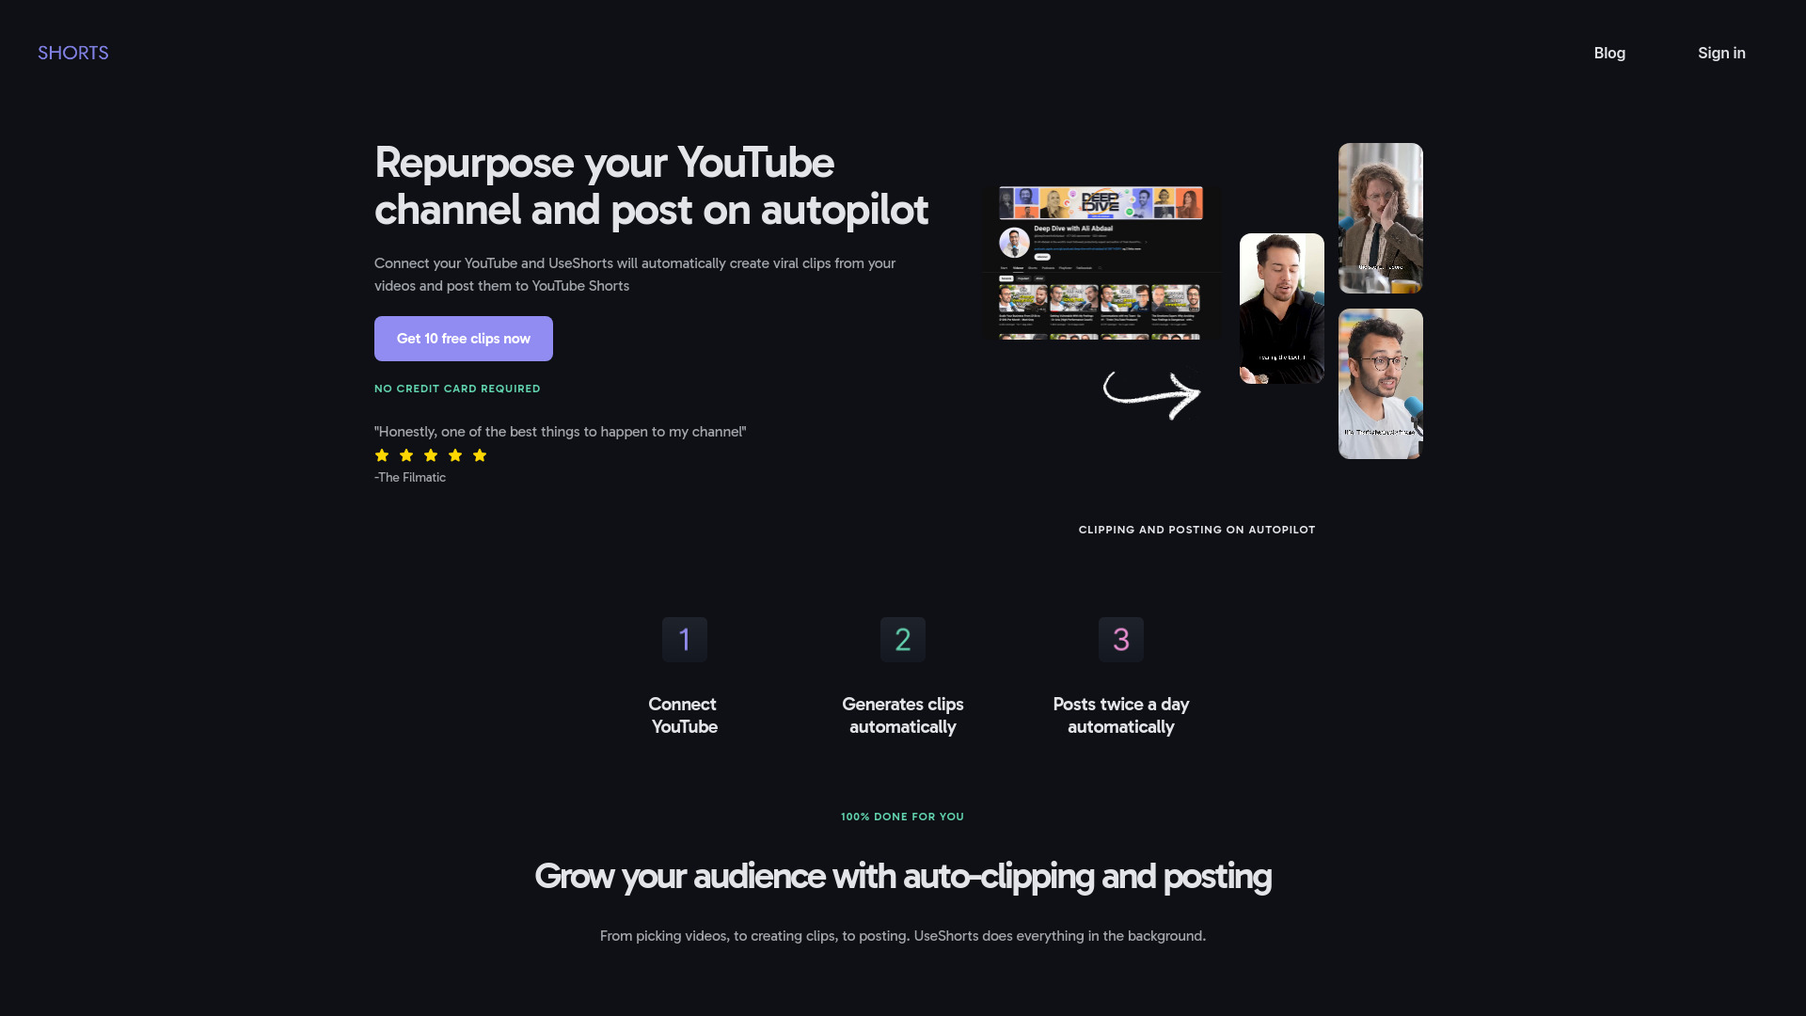Image resolution: width=1806 pixels, height=1016 pixels.
Task: Click the fifth star rating icon
Action: click(x=479, y=454)
